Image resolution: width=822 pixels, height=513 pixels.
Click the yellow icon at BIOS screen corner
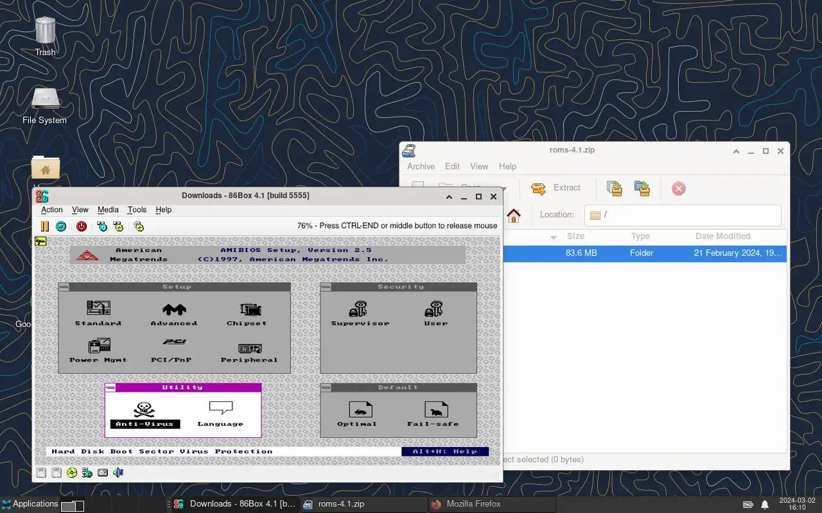point(40,242)
